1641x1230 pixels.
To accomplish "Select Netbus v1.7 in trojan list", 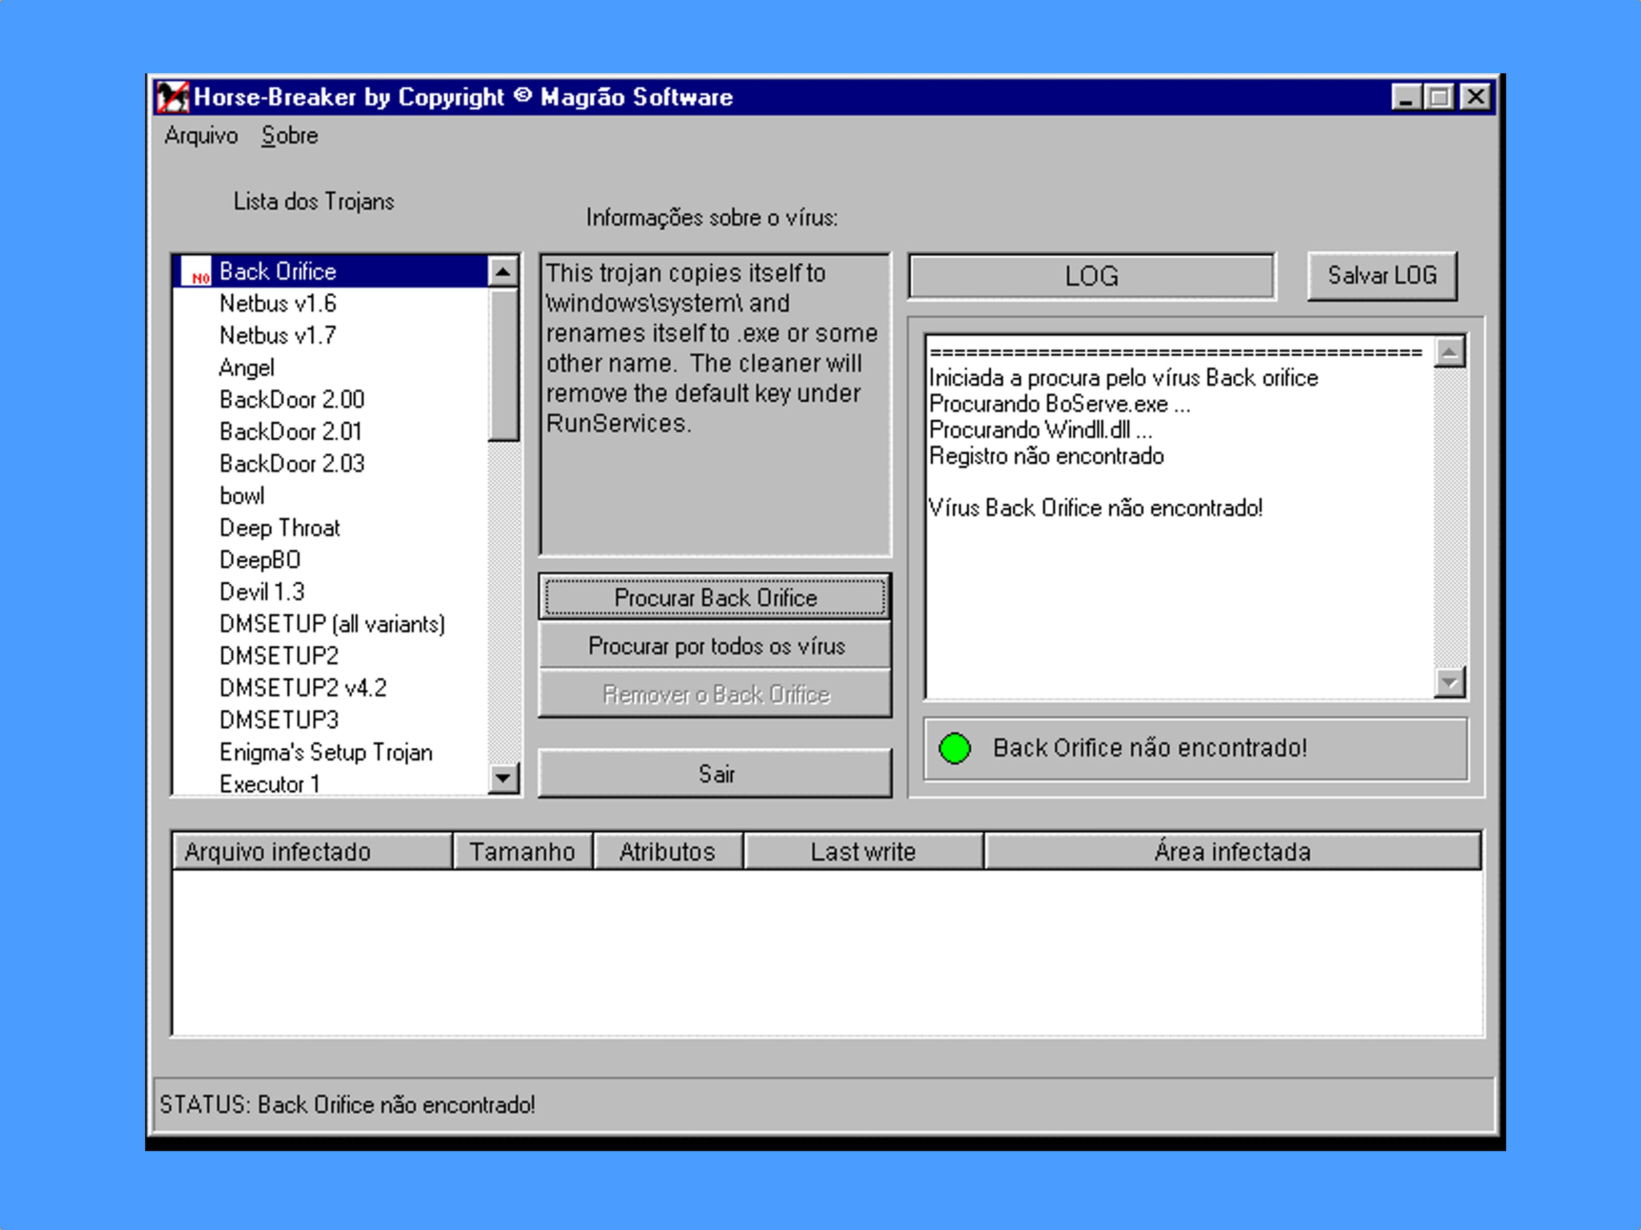I will [x=277, y=336].
